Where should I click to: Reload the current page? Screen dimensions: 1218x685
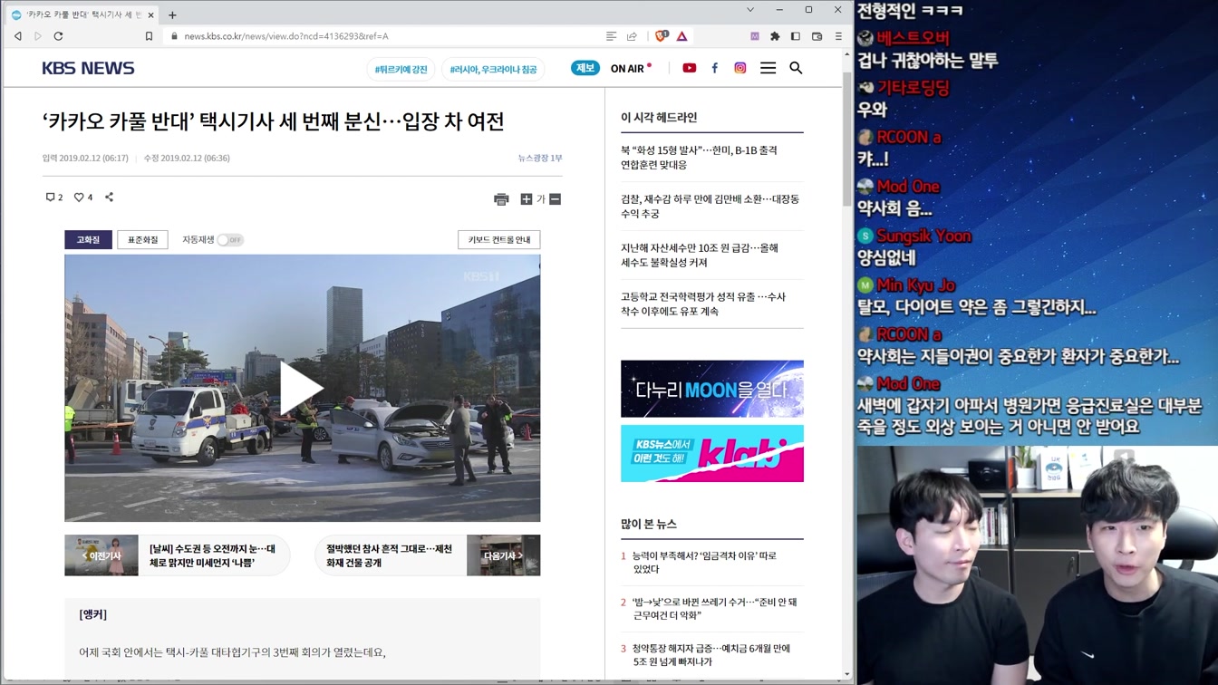pos(59,36)
